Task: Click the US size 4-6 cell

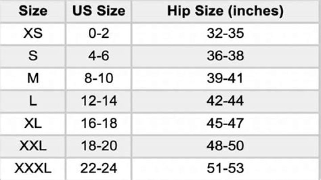Action: (99, 56)
